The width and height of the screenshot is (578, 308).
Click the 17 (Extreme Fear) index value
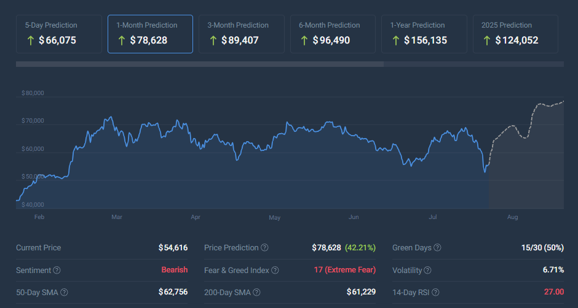pos(345,270)
